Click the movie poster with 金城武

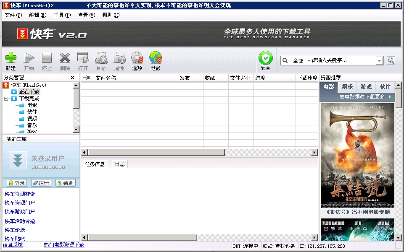[357, 230]
